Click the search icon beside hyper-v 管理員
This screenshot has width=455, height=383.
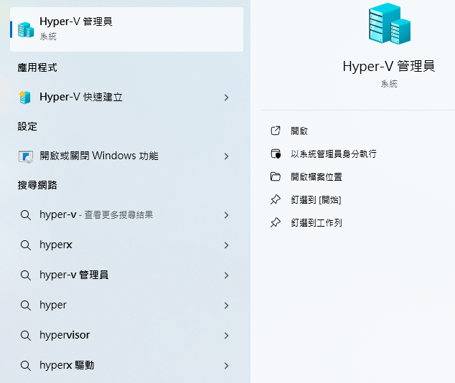click(x=26, y=275)
